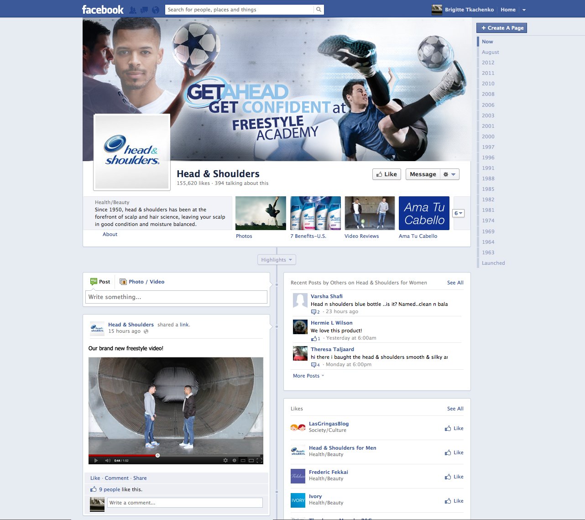This screenshot has width=585, height=520.
Task: Click the video annotations info icon
Action: (x=235, y=461)
